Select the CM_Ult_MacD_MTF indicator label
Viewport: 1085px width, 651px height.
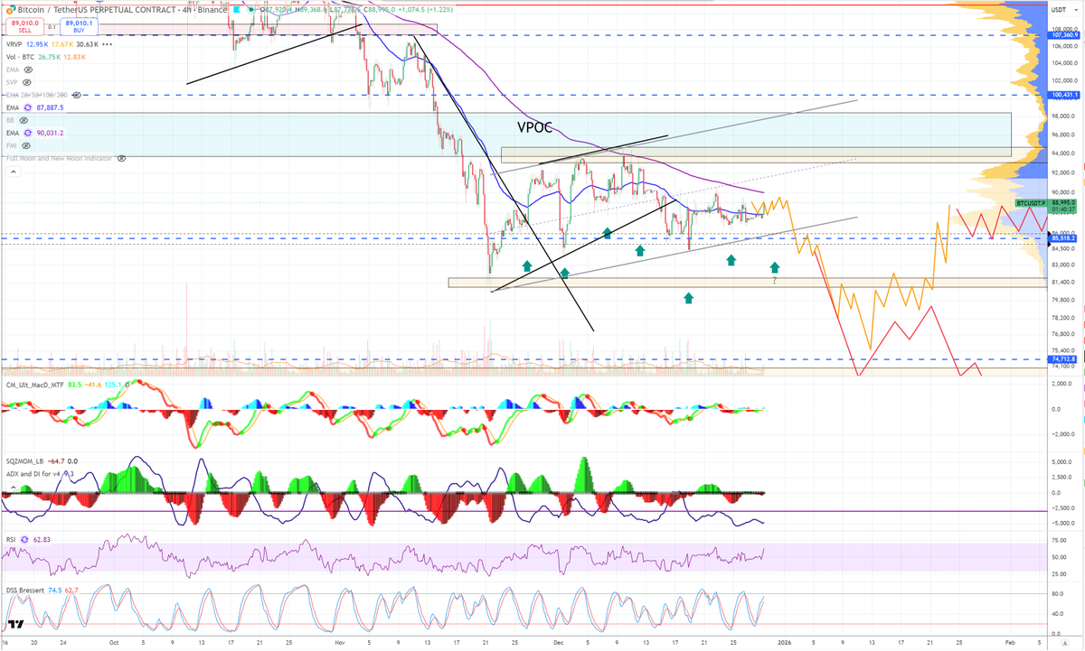click(x=34, y=385)
